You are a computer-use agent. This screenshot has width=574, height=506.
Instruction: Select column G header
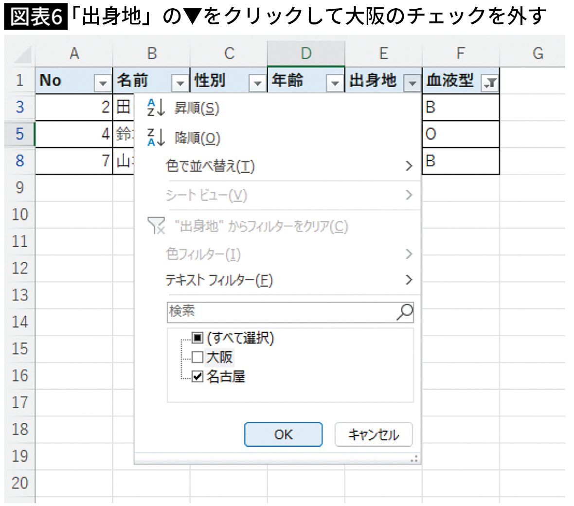[x=538, y=54]
